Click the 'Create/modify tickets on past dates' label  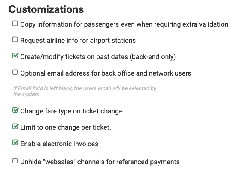click(x=75, y=57)
